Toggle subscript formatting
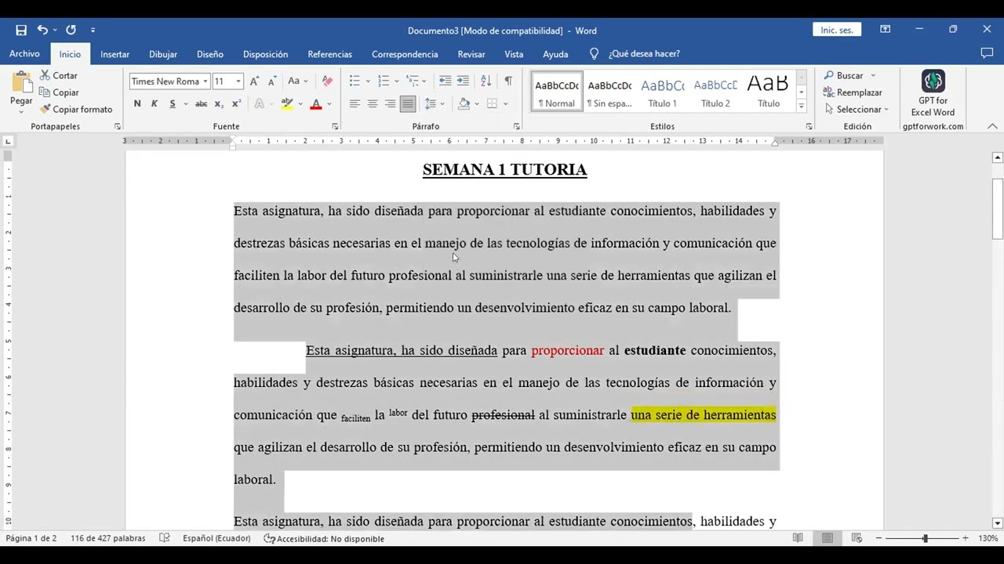The height and width of the screenshot is (564, 1004). pos(219,103)
